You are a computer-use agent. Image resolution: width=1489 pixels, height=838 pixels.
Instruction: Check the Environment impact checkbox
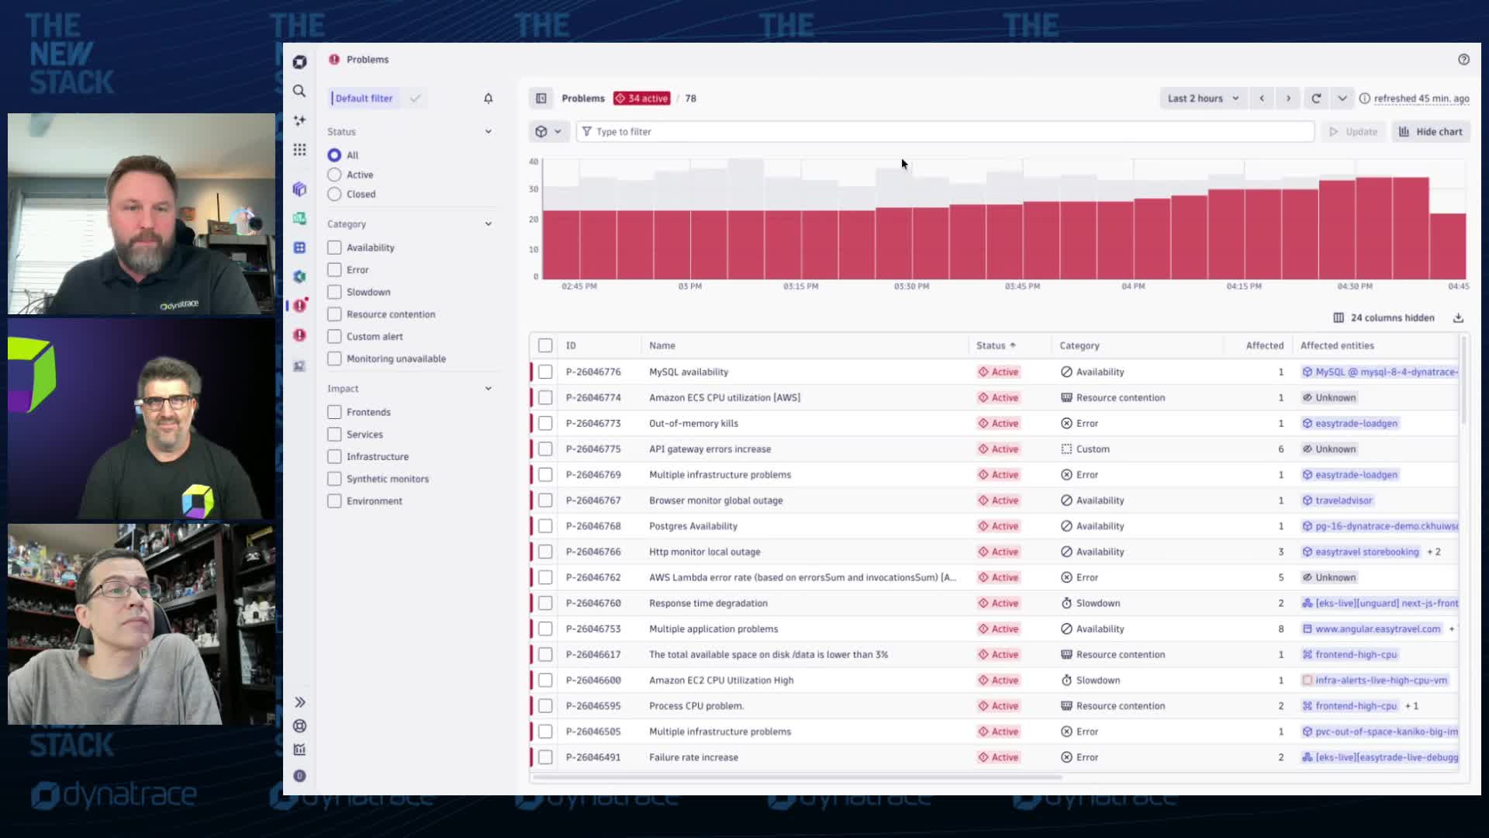334,501
